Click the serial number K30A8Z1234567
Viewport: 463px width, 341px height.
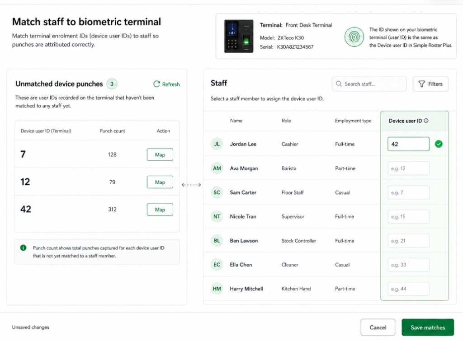295,47
